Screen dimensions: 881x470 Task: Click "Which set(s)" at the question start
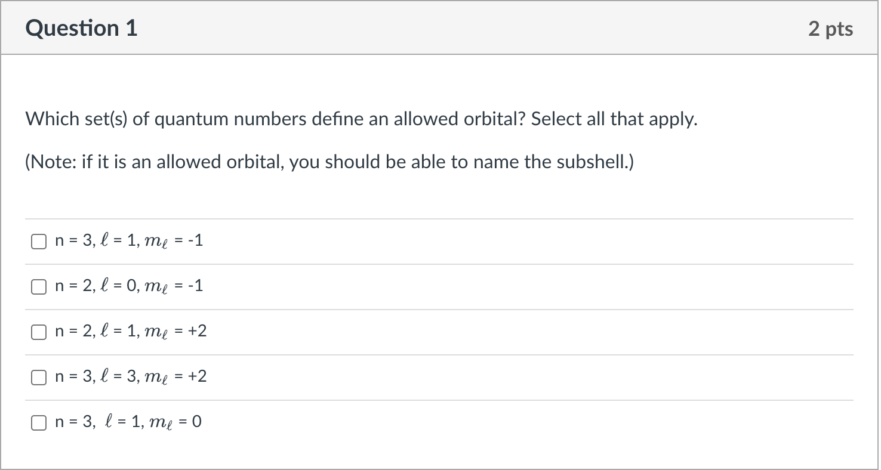click(76, 119)
